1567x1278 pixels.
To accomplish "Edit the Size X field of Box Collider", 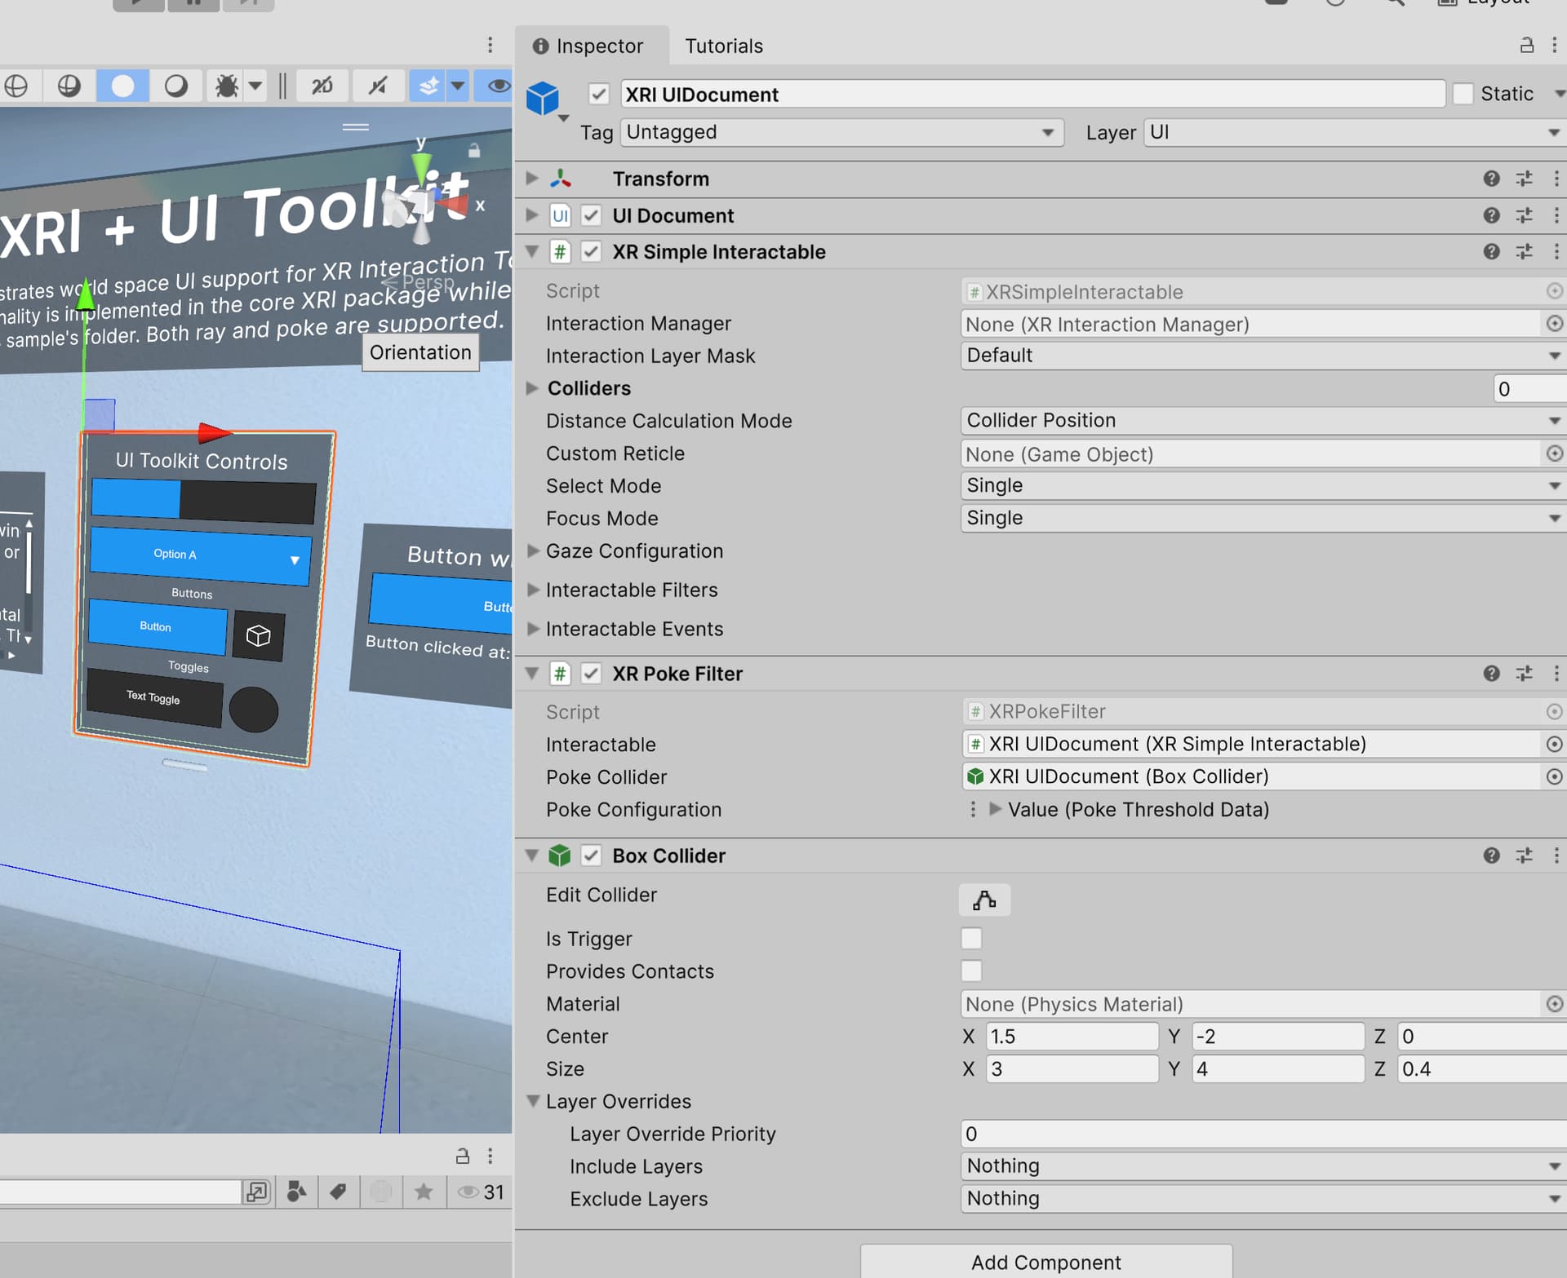I will point(1072,1068).
